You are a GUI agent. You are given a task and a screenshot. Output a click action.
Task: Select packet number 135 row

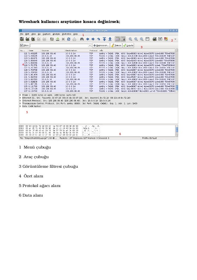click(97, 86)
